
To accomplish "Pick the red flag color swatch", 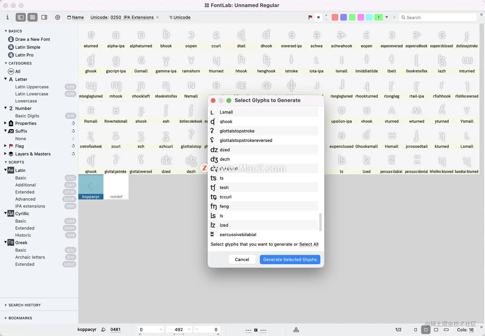I will 335,17.
